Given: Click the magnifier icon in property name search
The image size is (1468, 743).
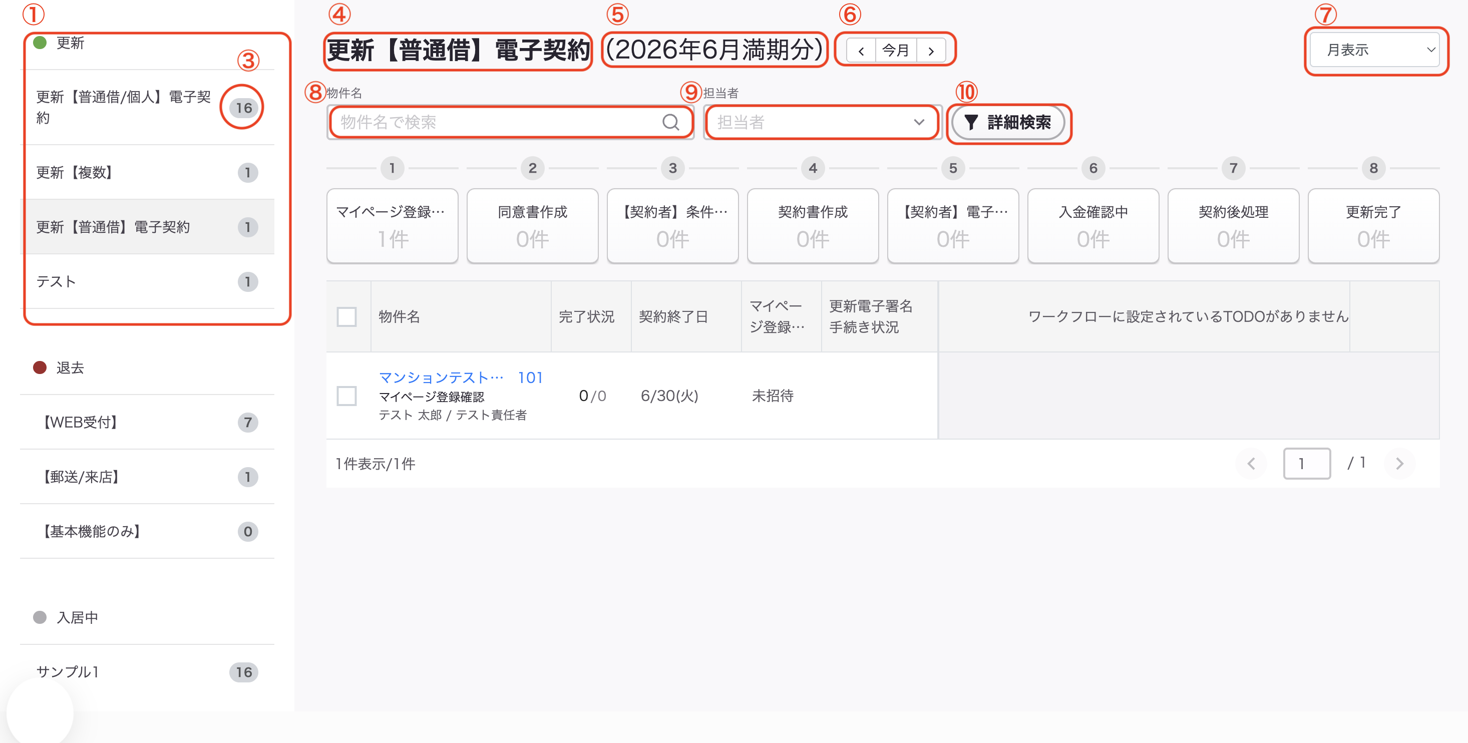Looking at the screenshot, I should click(671, 122).
